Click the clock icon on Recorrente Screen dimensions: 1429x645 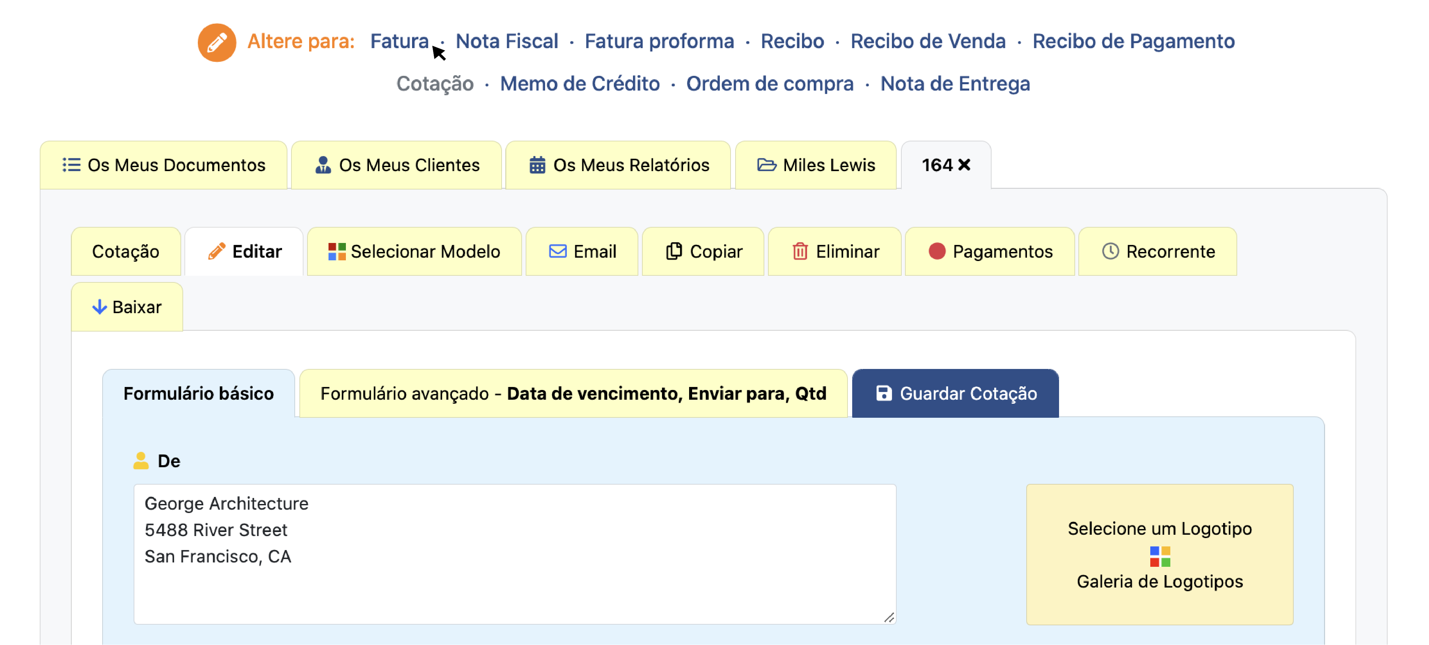point(1110,251)
